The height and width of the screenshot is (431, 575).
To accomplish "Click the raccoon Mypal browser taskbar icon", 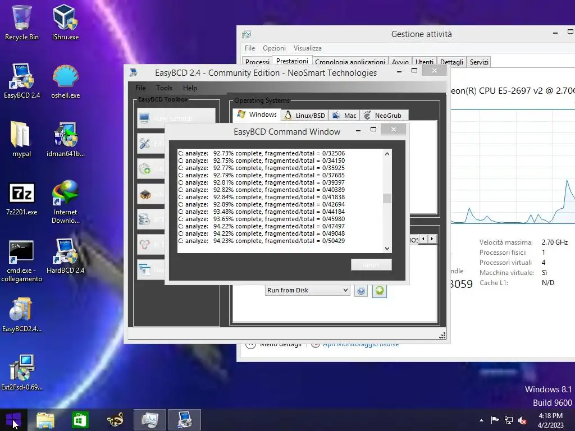I will pos(115,420).
